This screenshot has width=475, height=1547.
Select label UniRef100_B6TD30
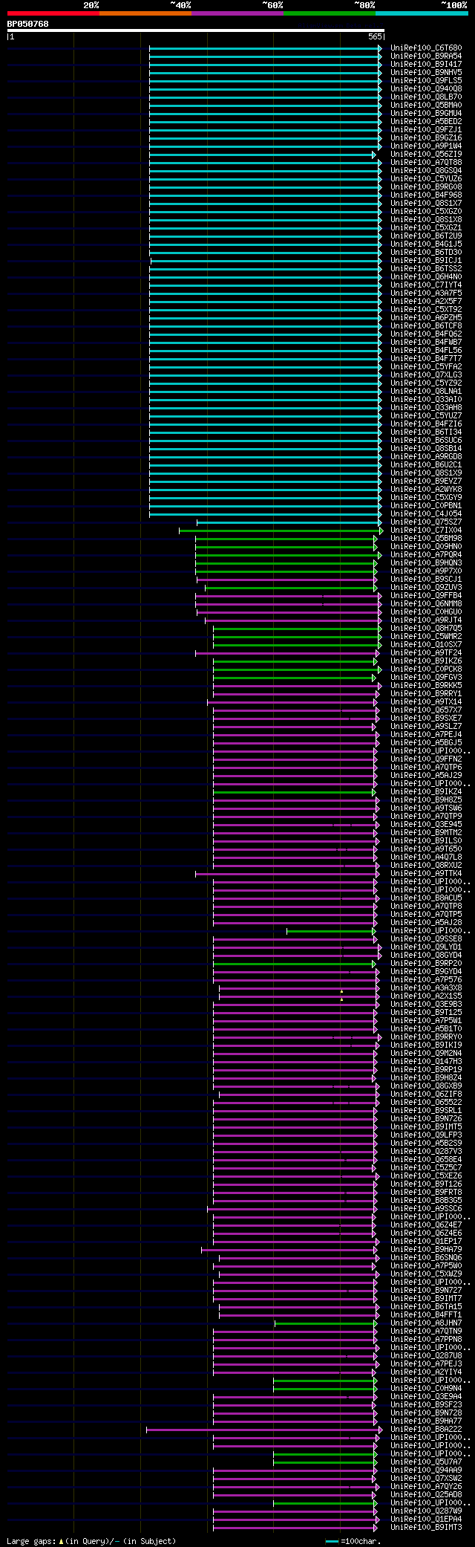point(426,253)
